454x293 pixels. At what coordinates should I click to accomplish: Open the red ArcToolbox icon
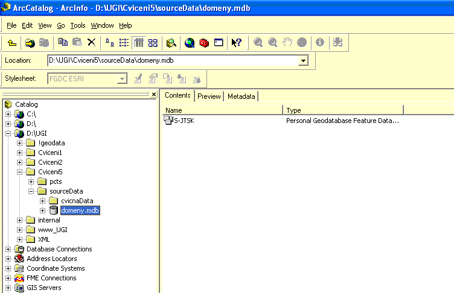tap(204, 43)
